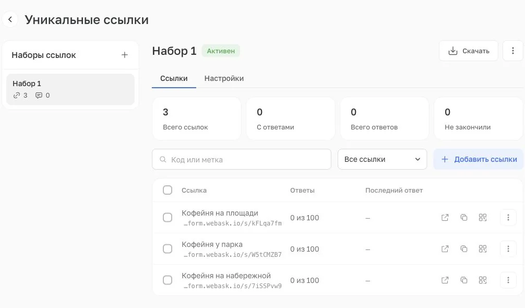Open Кофейня на площади link in new tab
Screen dimensions: 525x308
pos(445,218)
